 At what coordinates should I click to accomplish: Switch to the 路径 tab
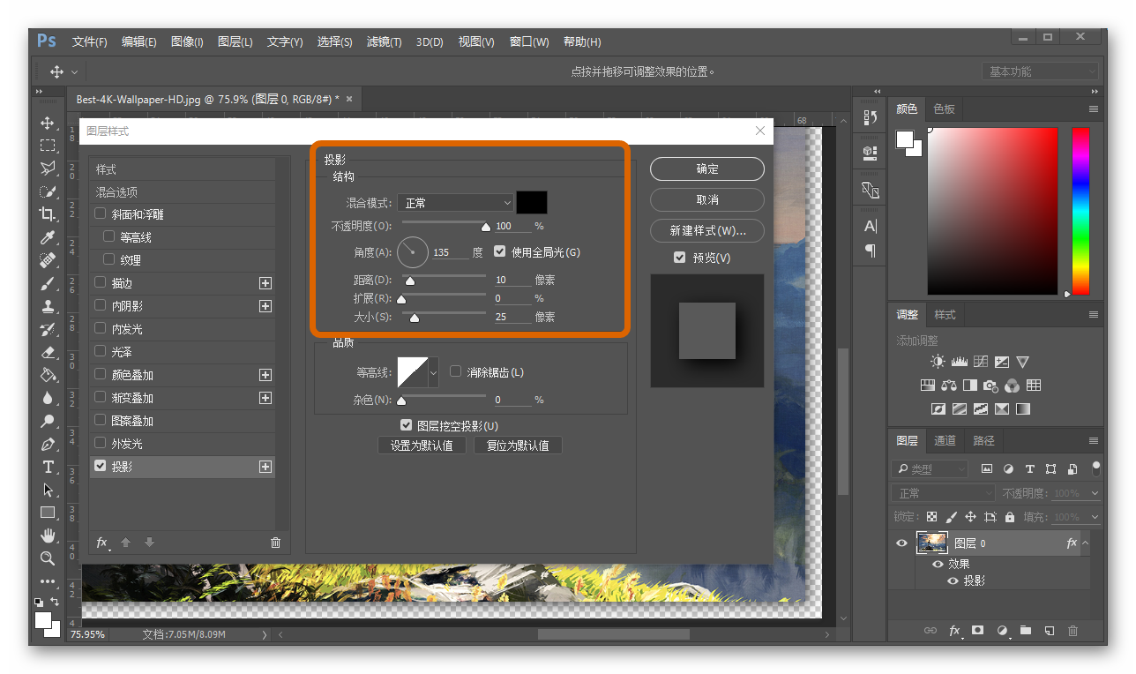pyautogui.click(x=983, y=440)
